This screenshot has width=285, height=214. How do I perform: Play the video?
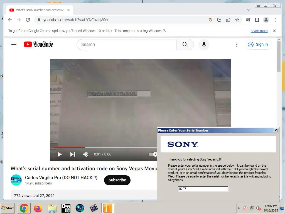[60, 154]
